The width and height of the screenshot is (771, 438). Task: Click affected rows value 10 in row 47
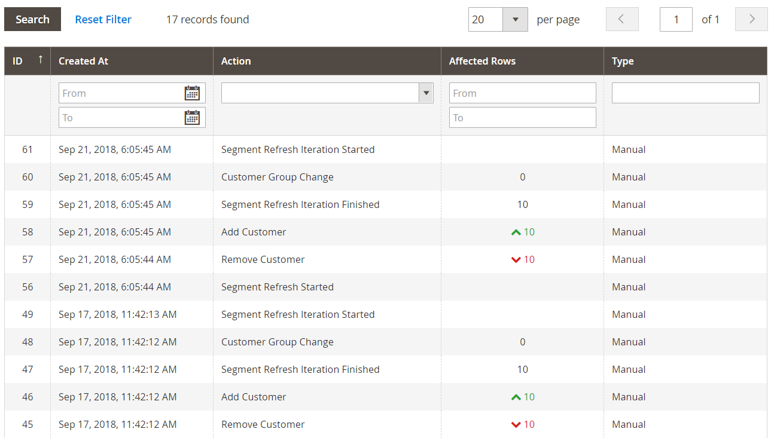(x=523, y=369)
